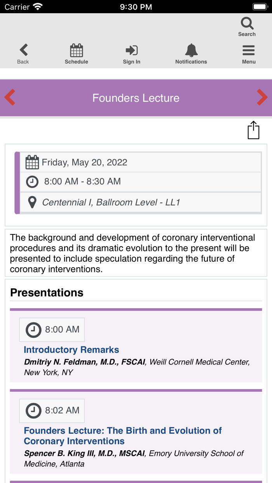272x483 pixels.
Task: Tap the clock badge showing 8:02 AM
Action: click(52, 410)
